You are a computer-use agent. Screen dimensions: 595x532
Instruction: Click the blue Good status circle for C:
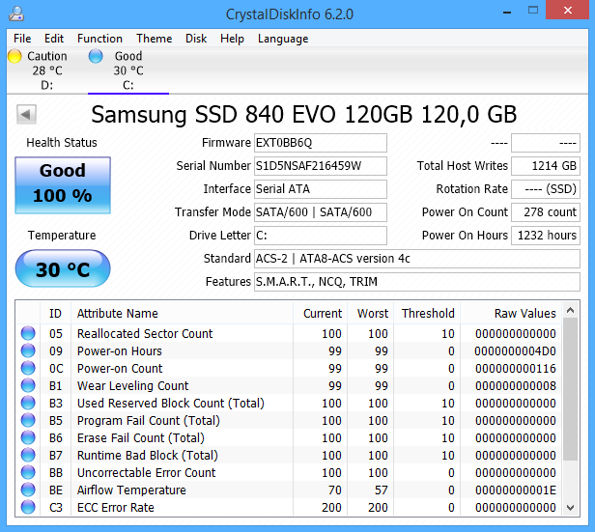(x=96, y=56)
